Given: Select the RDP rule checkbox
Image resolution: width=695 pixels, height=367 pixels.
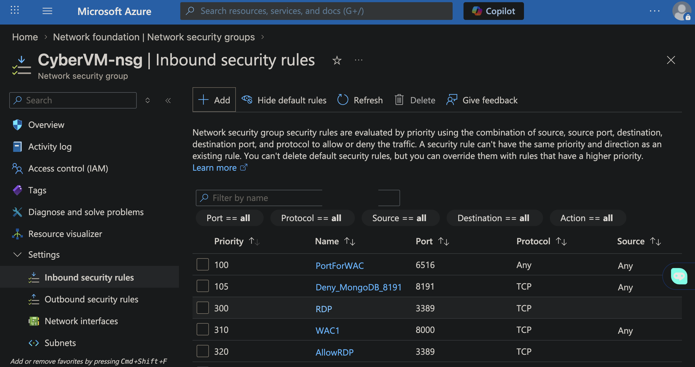Looking at the screenshot, I should point(203,308).
